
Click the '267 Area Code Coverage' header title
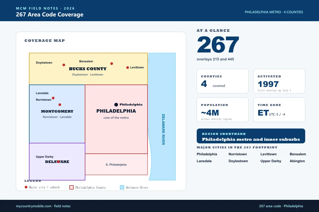50,15
